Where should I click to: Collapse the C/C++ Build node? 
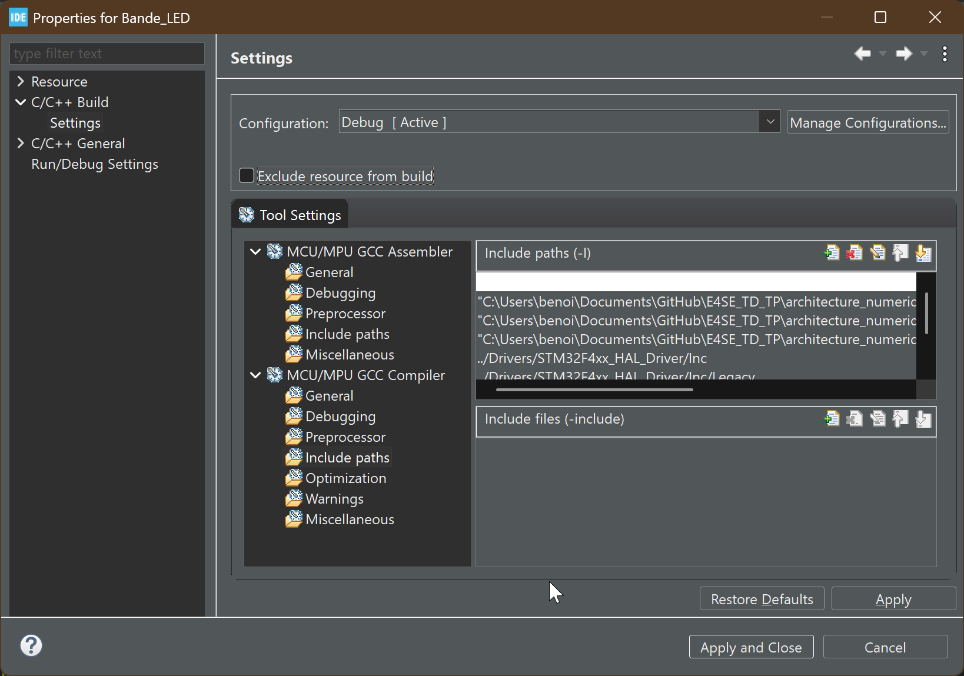[21, 102]
